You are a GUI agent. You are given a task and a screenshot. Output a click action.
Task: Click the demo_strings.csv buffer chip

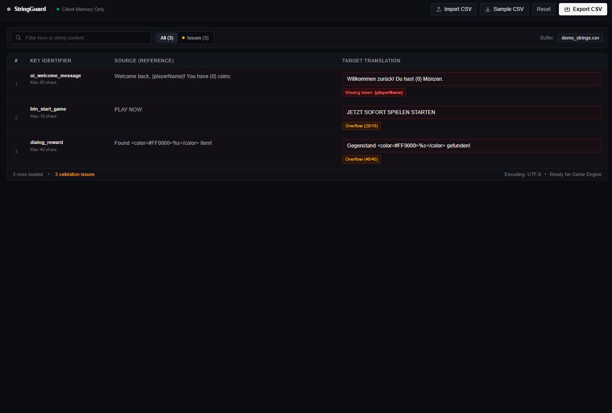coord(580,38)
